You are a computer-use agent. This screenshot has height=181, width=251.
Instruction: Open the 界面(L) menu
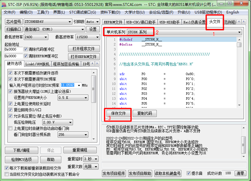pyautogui.click(x=59, y=12)
